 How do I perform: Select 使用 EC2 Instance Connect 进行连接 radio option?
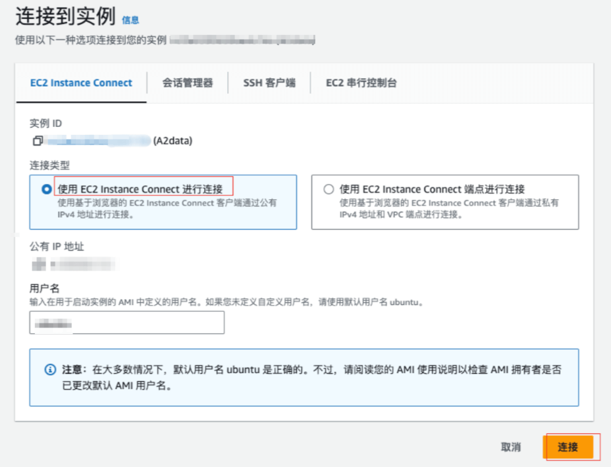coord(46,189)
